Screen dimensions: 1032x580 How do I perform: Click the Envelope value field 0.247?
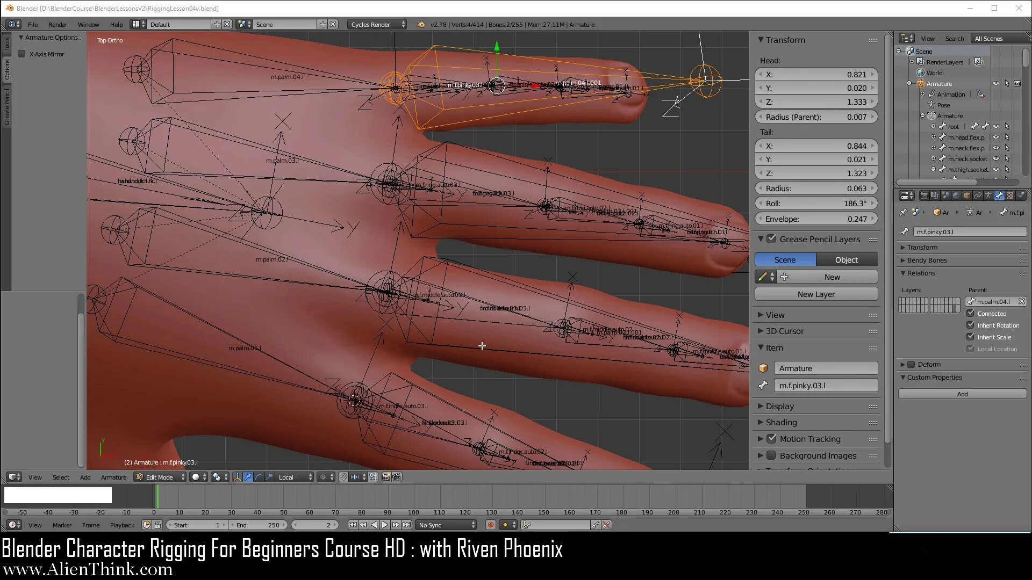tap(816, 219)
